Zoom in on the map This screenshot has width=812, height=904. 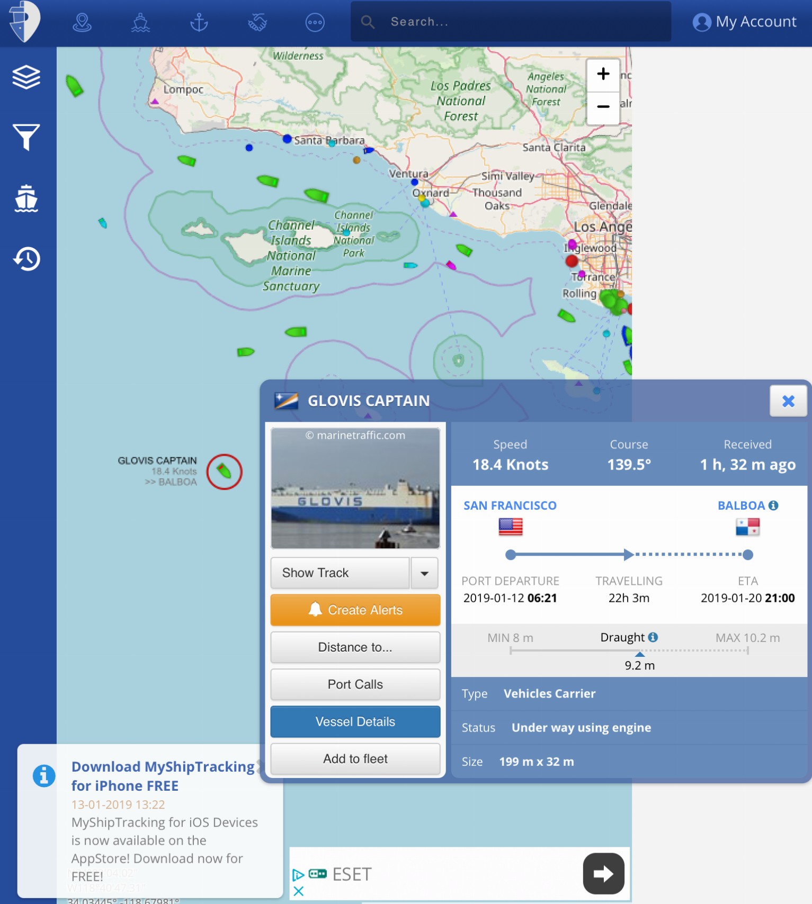click(603, 74)
